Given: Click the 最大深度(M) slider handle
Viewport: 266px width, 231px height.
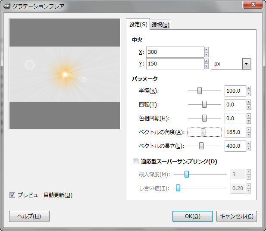Looking at the screenshot, I should 187,174.
